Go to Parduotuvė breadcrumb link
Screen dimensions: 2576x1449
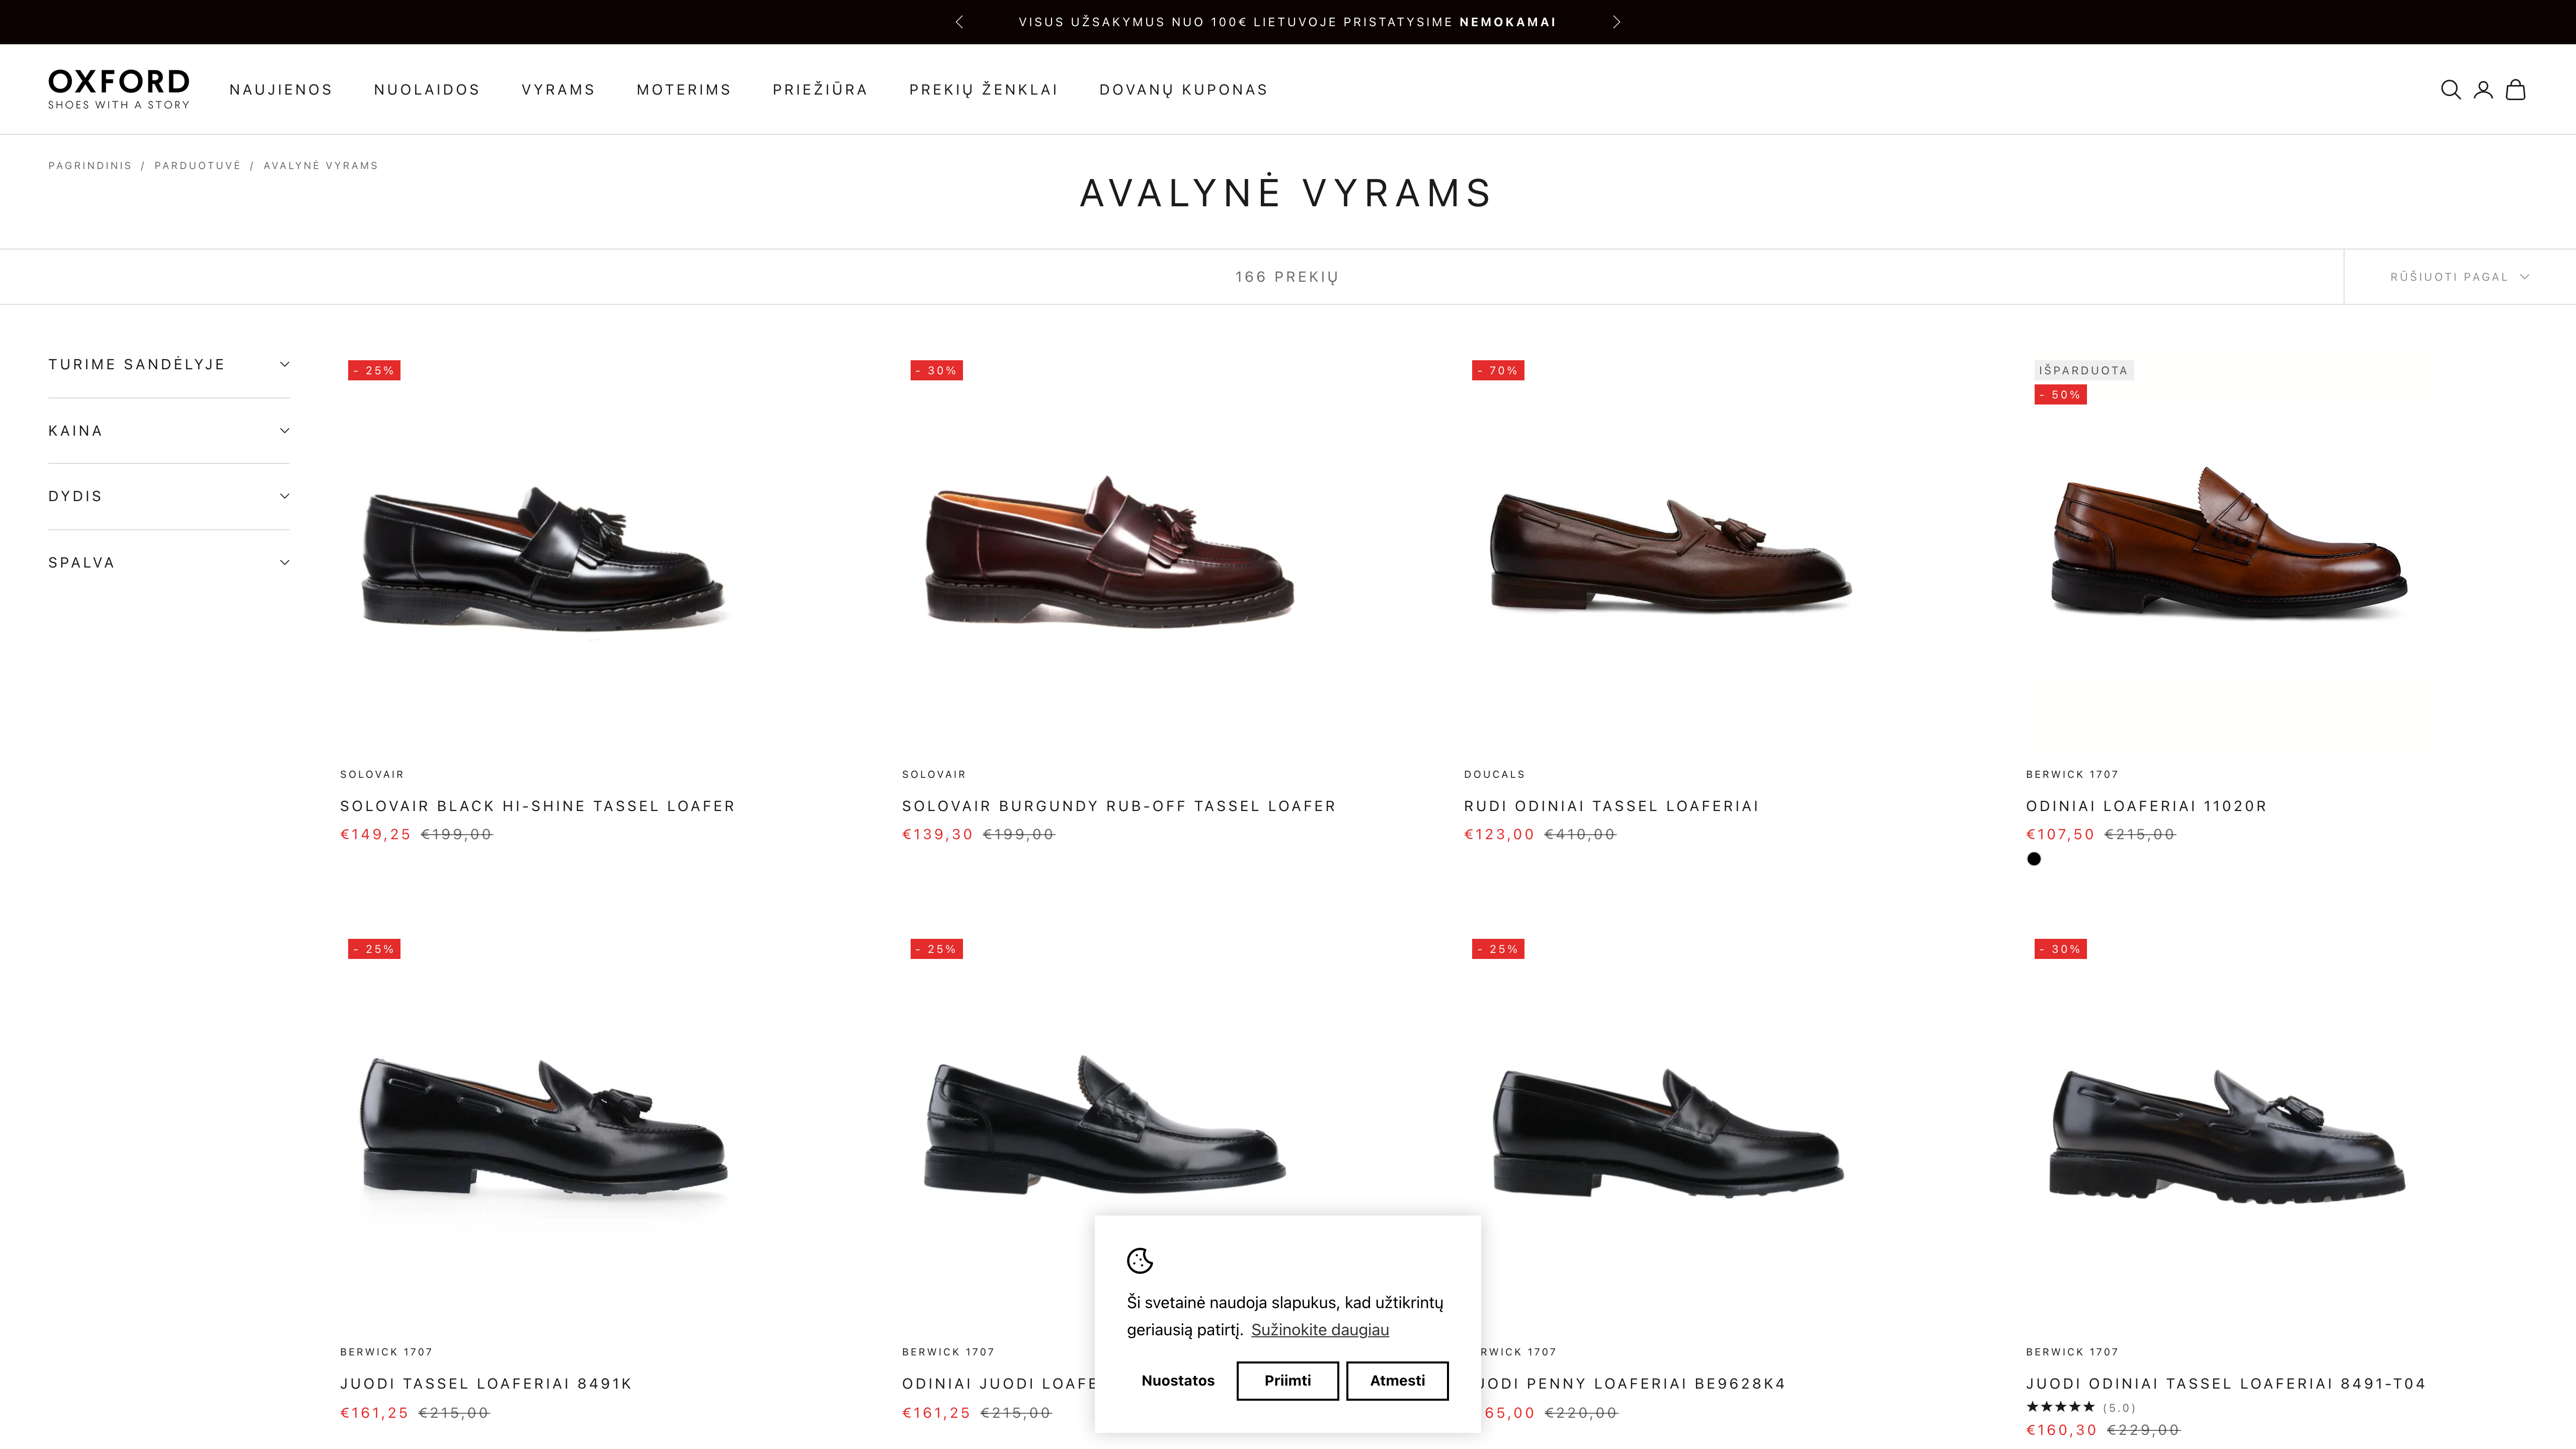coord(197,166)
